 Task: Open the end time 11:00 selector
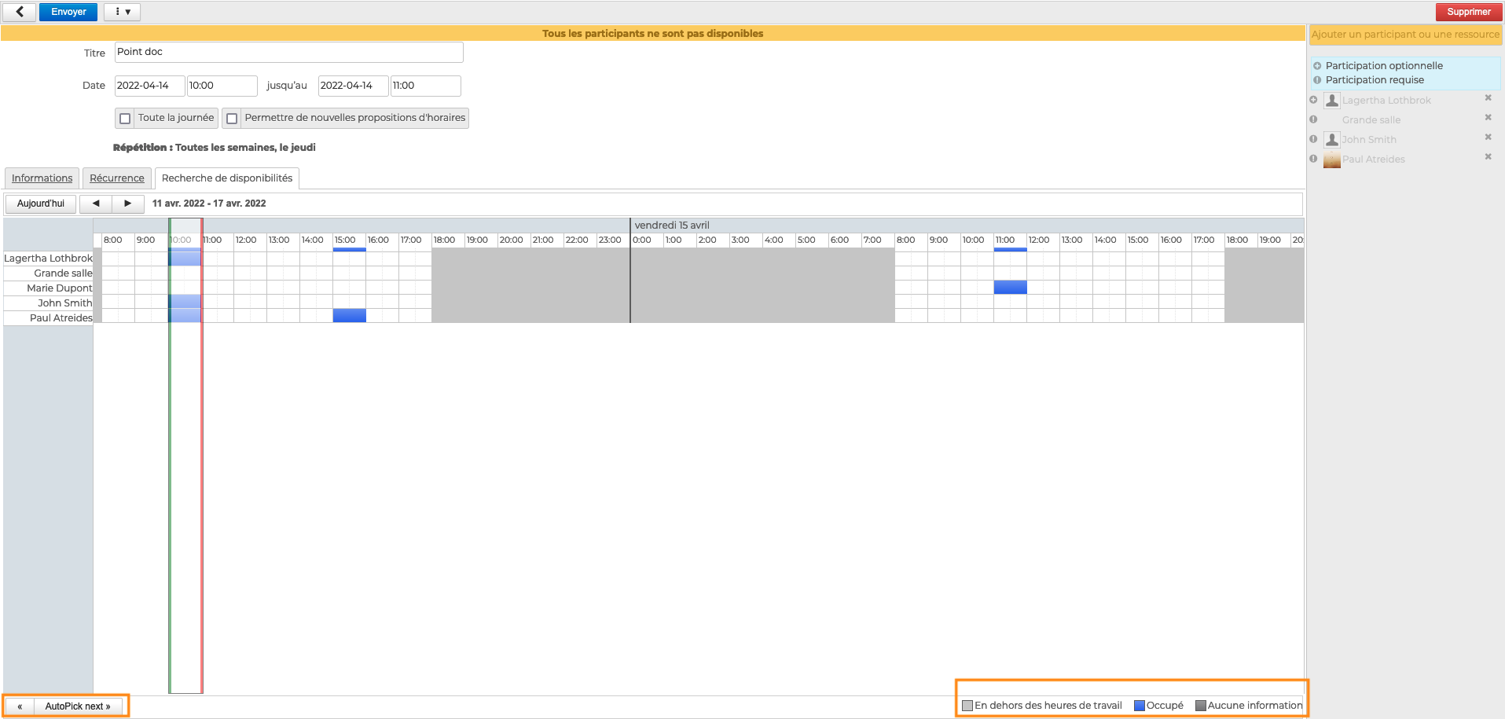[x=425, y=86]
